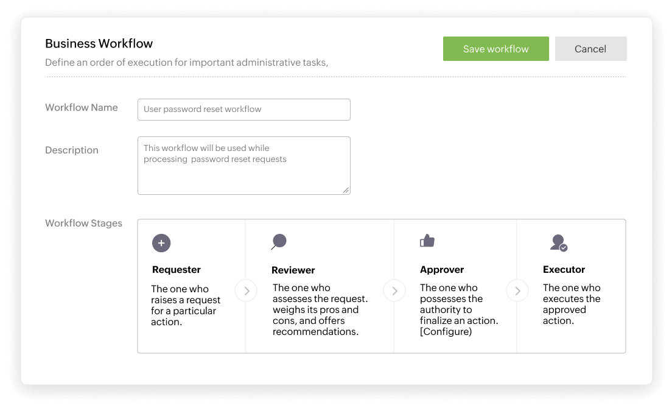672x408 pixels.
Task: Open the chevron between Approver and Executor
Action: click(x=517, y=290)
